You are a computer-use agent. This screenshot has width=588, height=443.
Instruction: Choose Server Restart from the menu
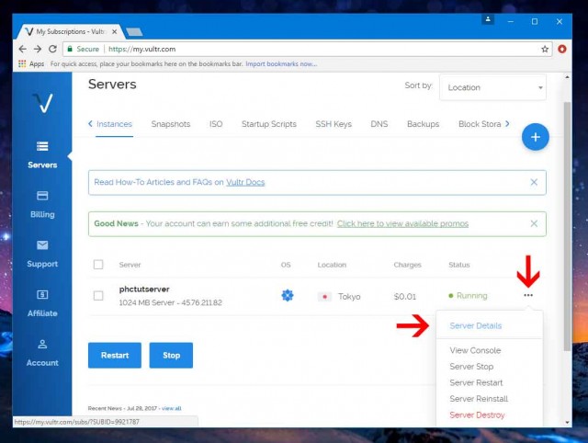476,382
